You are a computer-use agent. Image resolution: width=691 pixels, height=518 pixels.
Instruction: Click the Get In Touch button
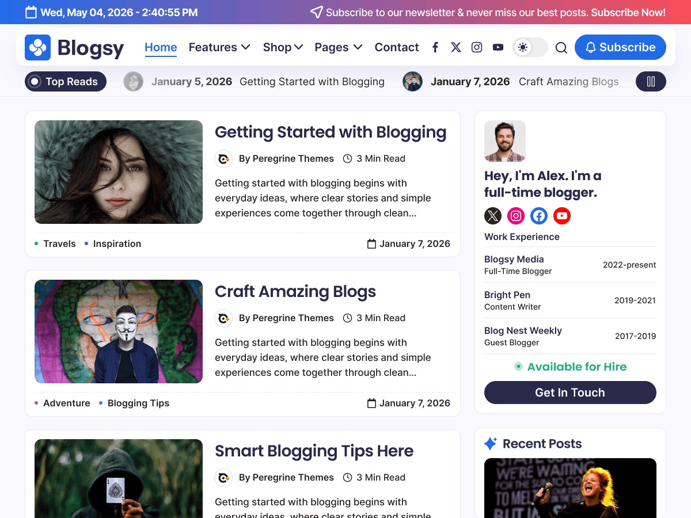[570, 393]
